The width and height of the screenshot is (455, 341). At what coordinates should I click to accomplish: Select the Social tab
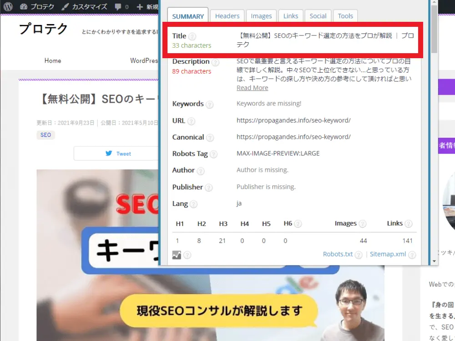[318, 16]
